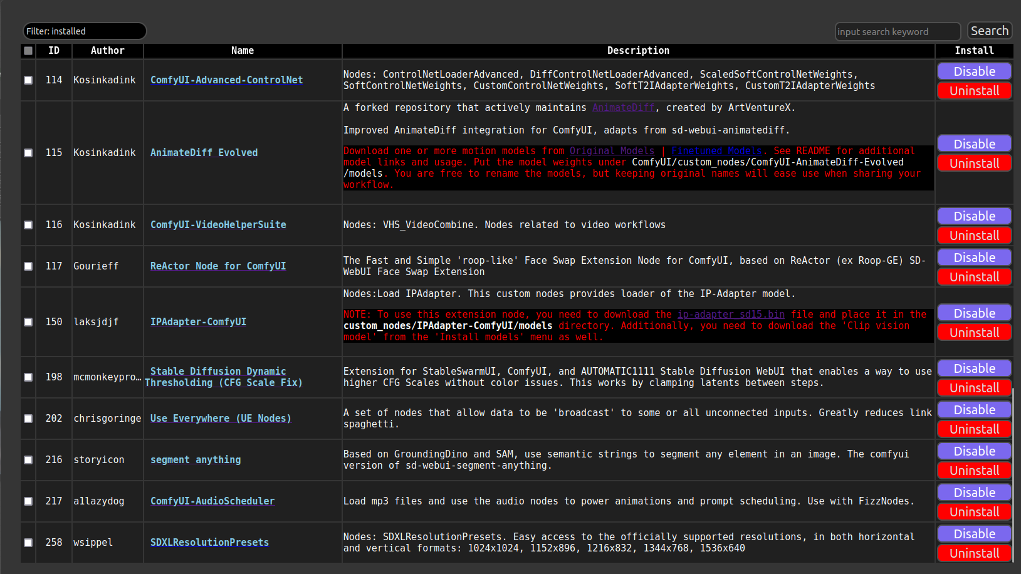
Task: Focus the input search keyword field
Action: coord(898,31)
